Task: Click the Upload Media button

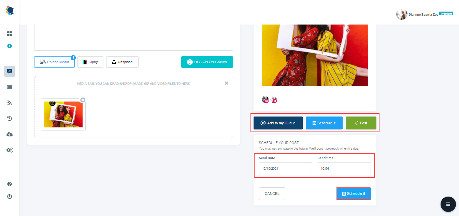Action: tap(54, 62)
